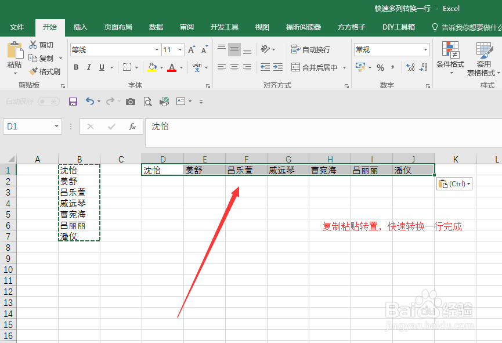The height and width of the screenshot is (343, 502).
Task: Click the Undo icon on quick access toolbar
Action: click(91, 101)
